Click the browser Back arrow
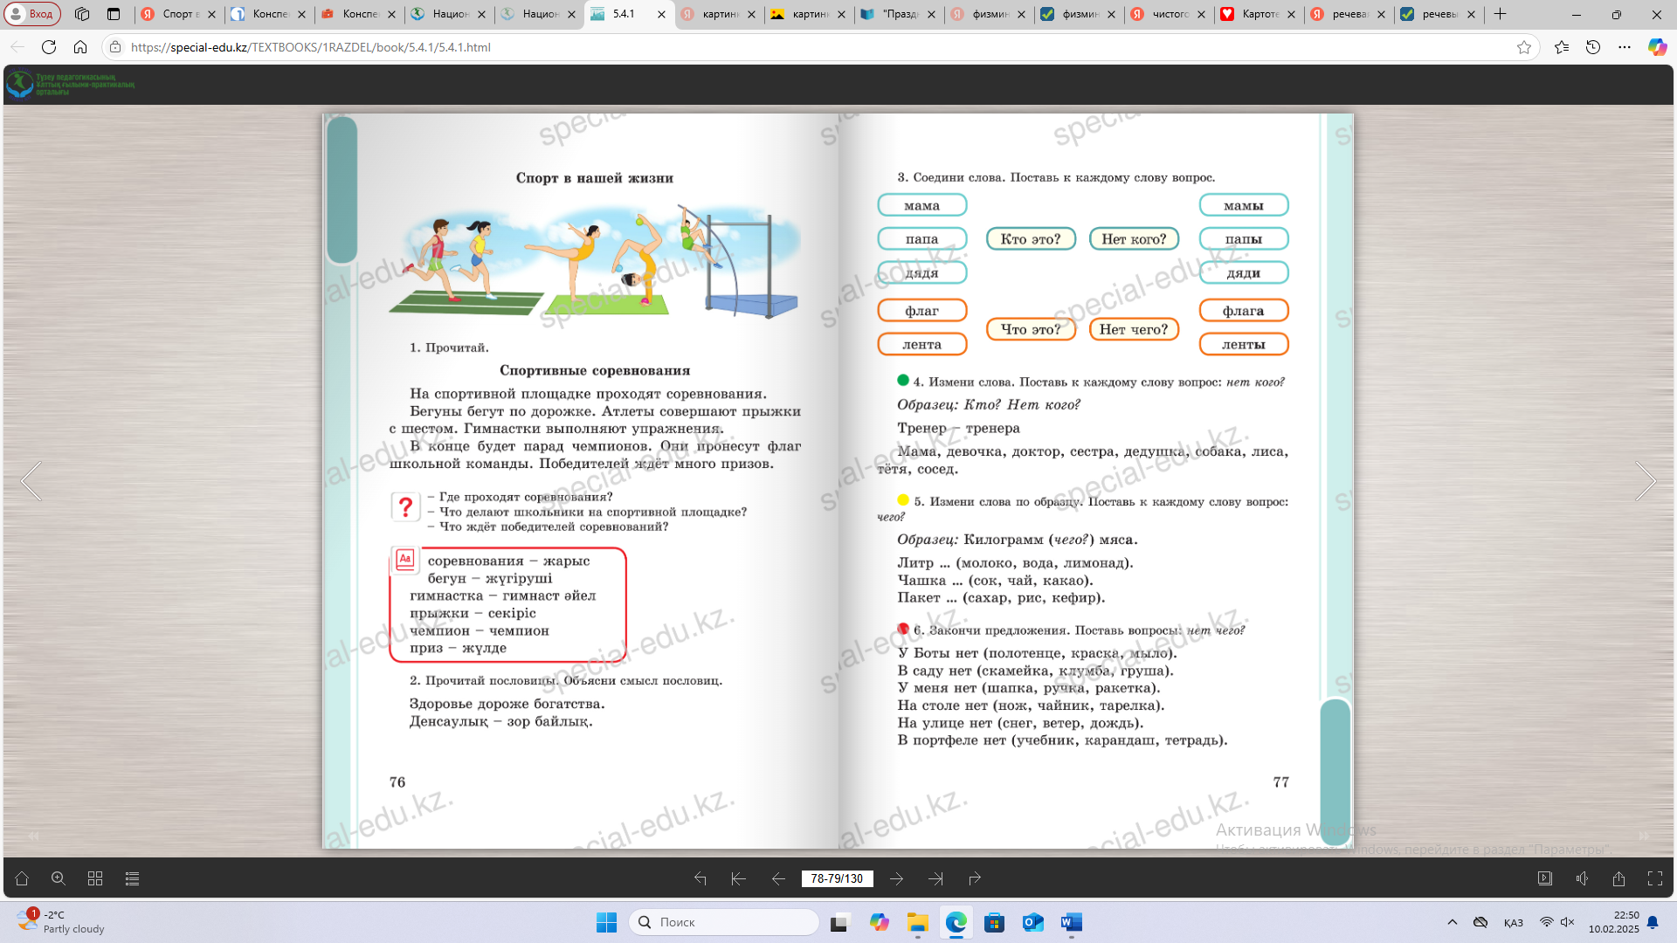The image size is (1677, 943). pyautogui.click(x=17, y=47)
